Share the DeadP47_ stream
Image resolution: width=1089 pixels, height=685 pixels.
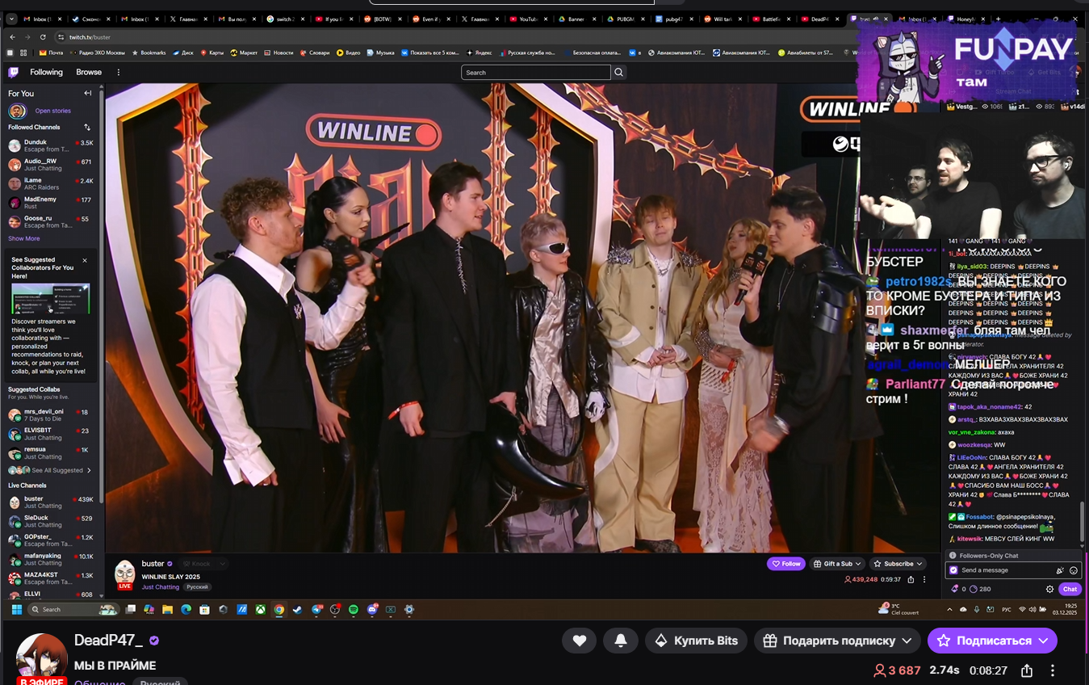pos(1027,670)
